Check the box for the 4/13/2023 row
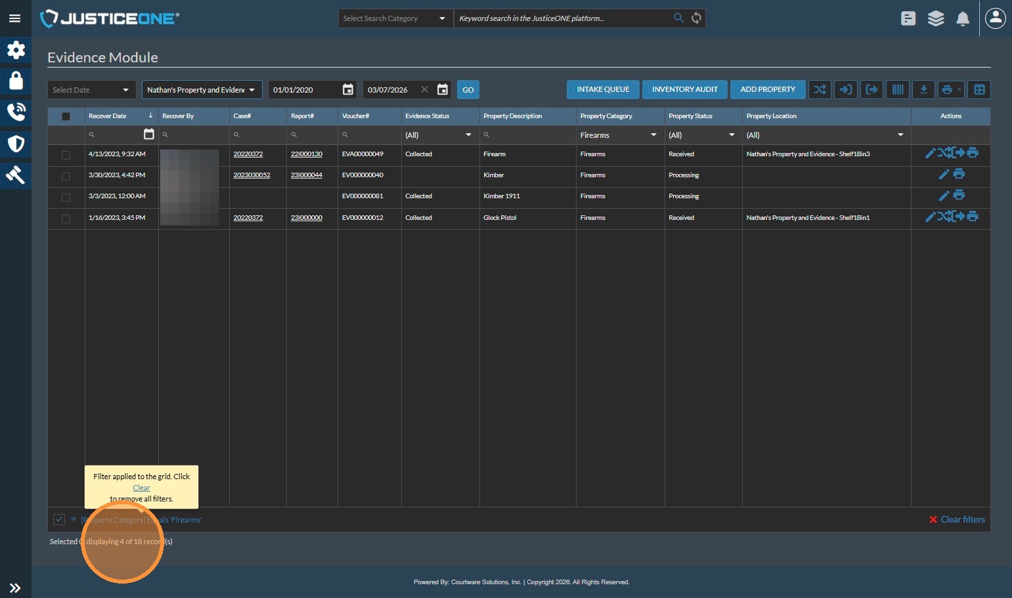Image resolution: width=1012 pixels, height=598 pixels. (66, 155)
